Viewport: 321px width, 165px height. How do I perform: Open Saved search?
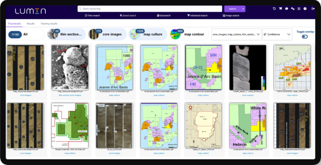click(128, 16)
